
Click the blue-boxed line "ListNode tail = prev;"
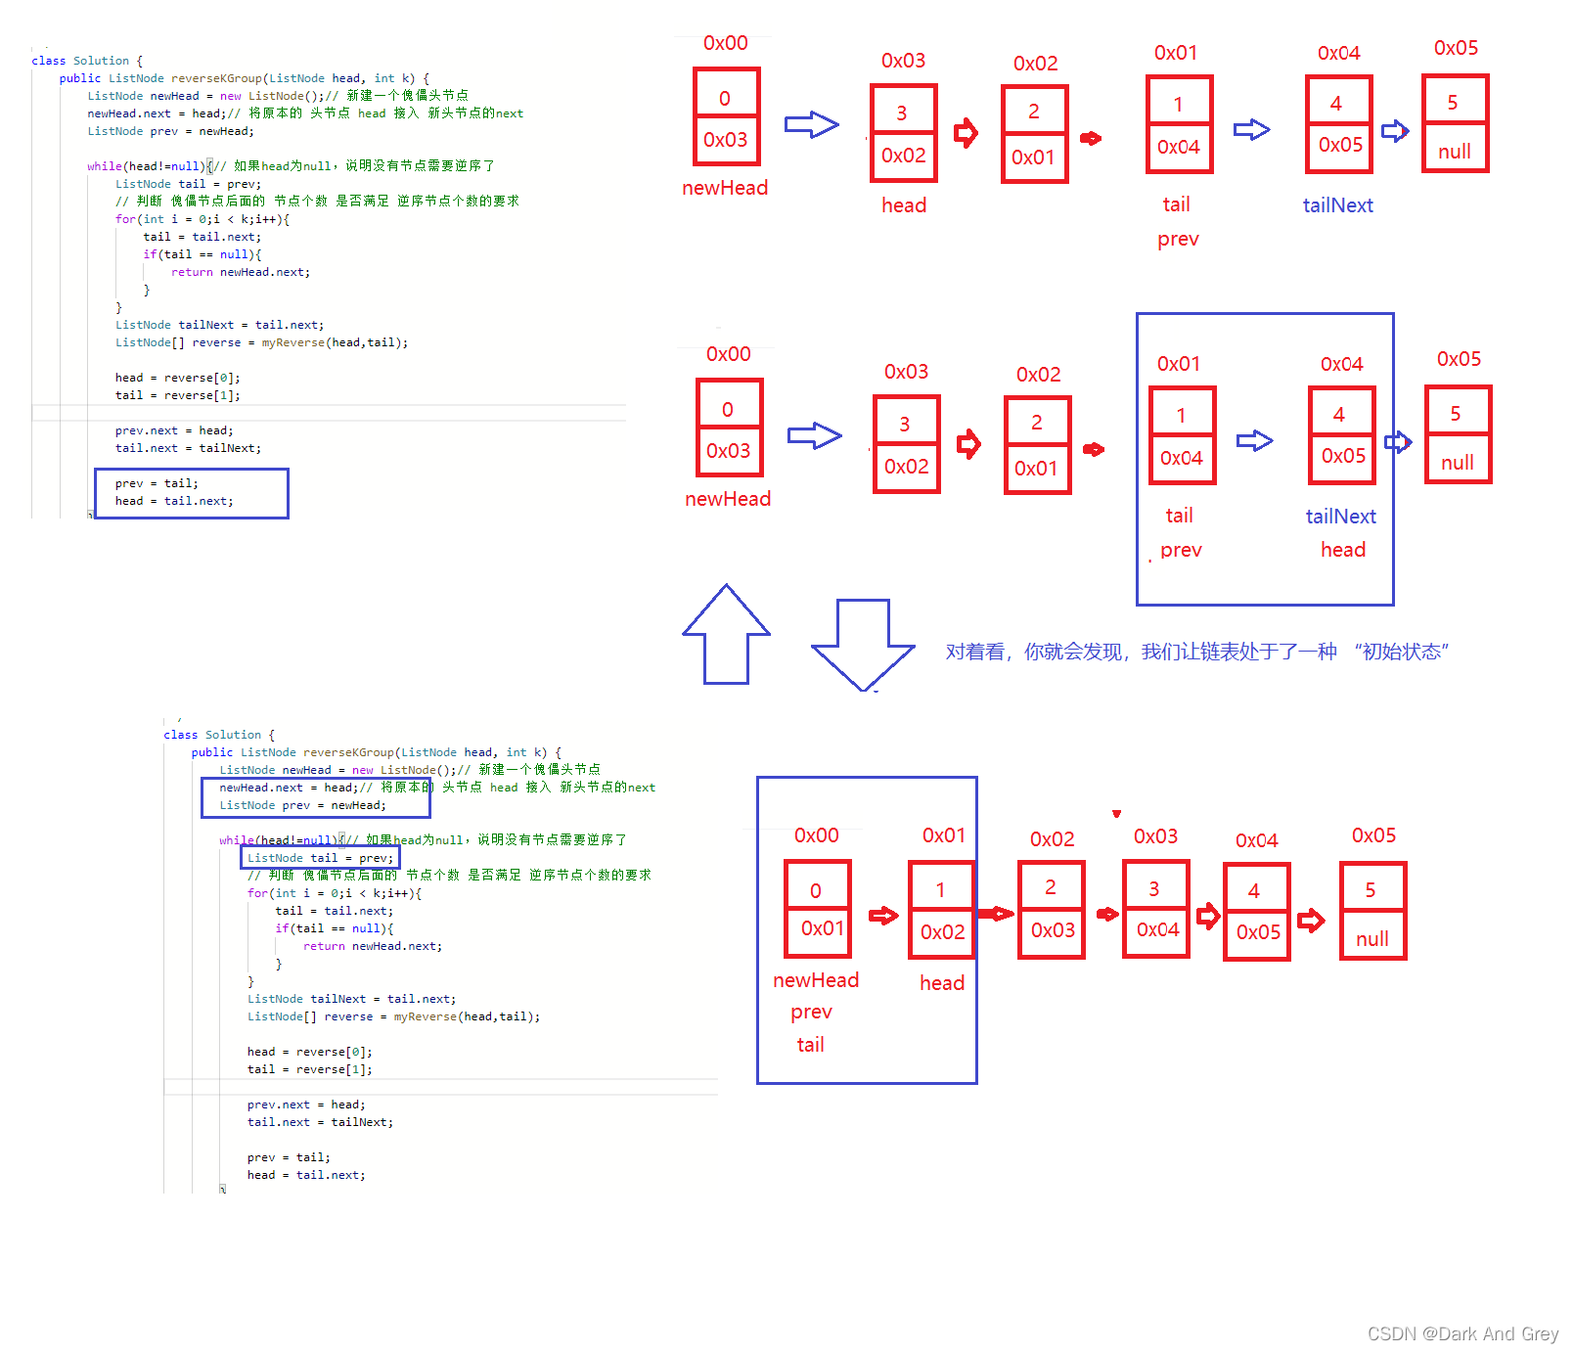tap(320, 858)
